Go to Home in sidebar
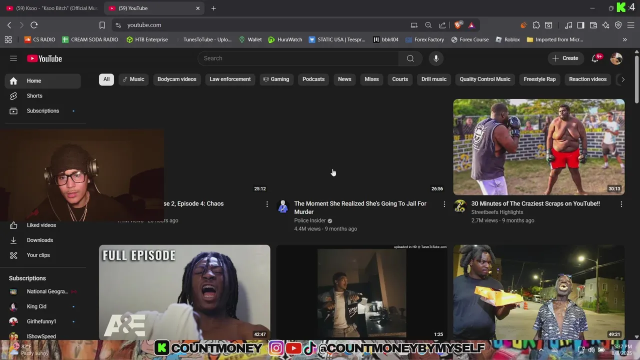 click(x=43, y=81)
